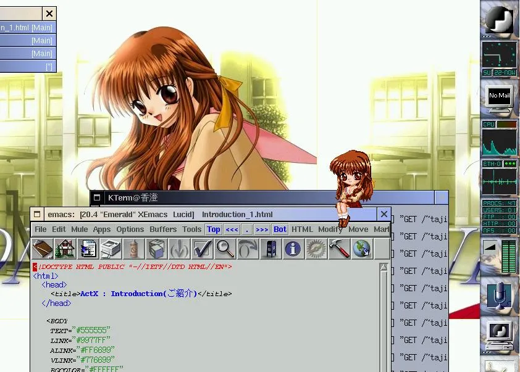The width and height of the screenshot is (520, 372).
Task: Click the greyed gear icon in XEmacs toolbar
Action: pos(316,249)
